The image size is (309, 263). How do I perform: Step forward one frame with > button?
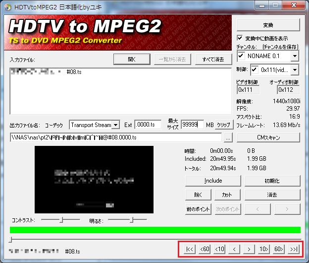(249, 249)
